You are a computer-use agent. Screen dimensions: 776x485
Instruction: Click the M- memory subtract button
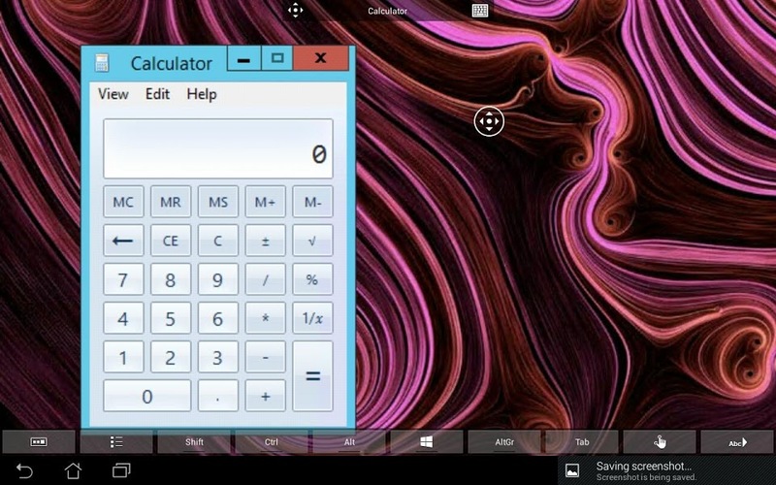312,202
